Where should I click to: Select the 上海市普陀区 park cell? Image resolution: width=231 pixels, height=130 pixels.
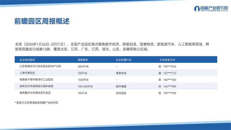coord(27,73)
